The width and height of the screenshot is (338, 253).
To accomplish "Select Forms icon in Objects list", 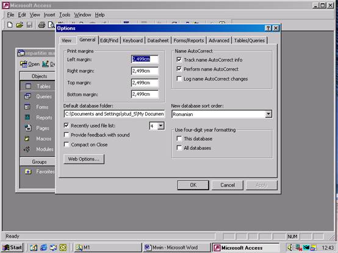I will [x=27, y=107].
